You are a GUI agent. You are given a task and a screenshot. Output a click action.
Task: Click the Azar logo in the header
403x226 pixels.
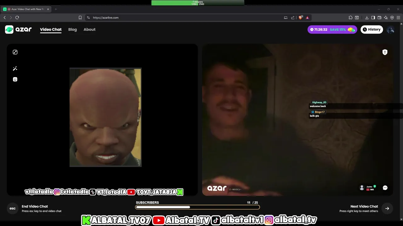(x=18, y=30)
